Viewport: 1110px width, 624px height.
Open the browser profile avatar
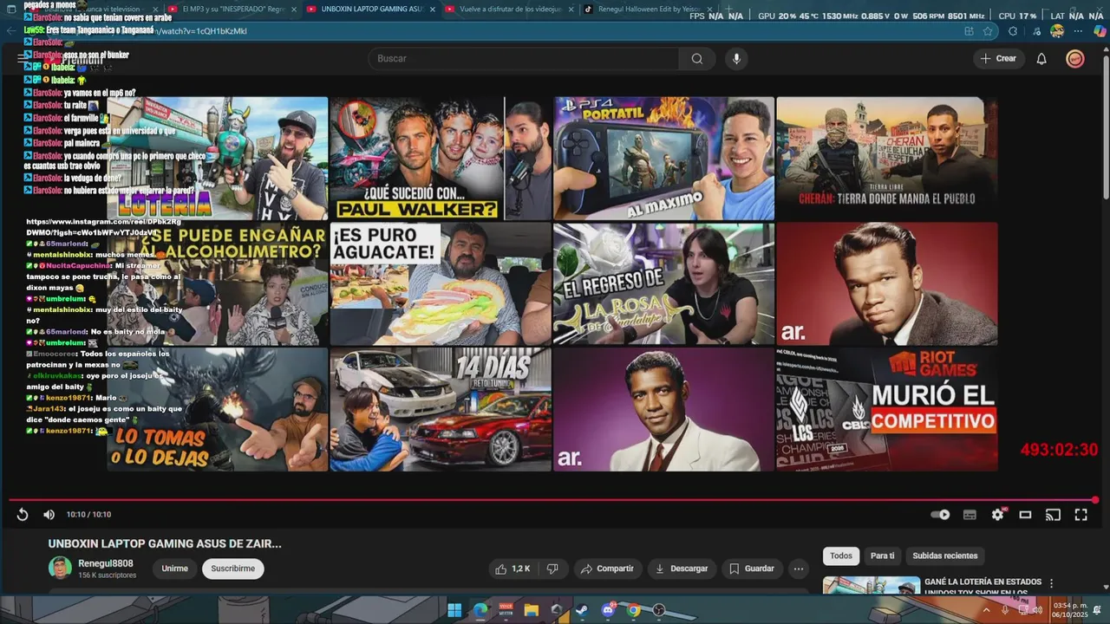point(1056,31)
